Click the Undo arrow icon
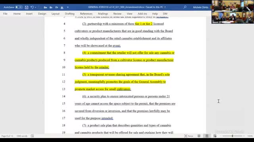The height and width of the screenshot is (142, 254). (x=32, y=7)
